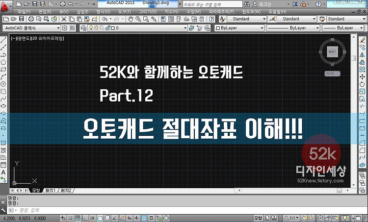Click the WCS button under ViewCube
The height and width of the screenshot is (222, 368).
(332, 74)
